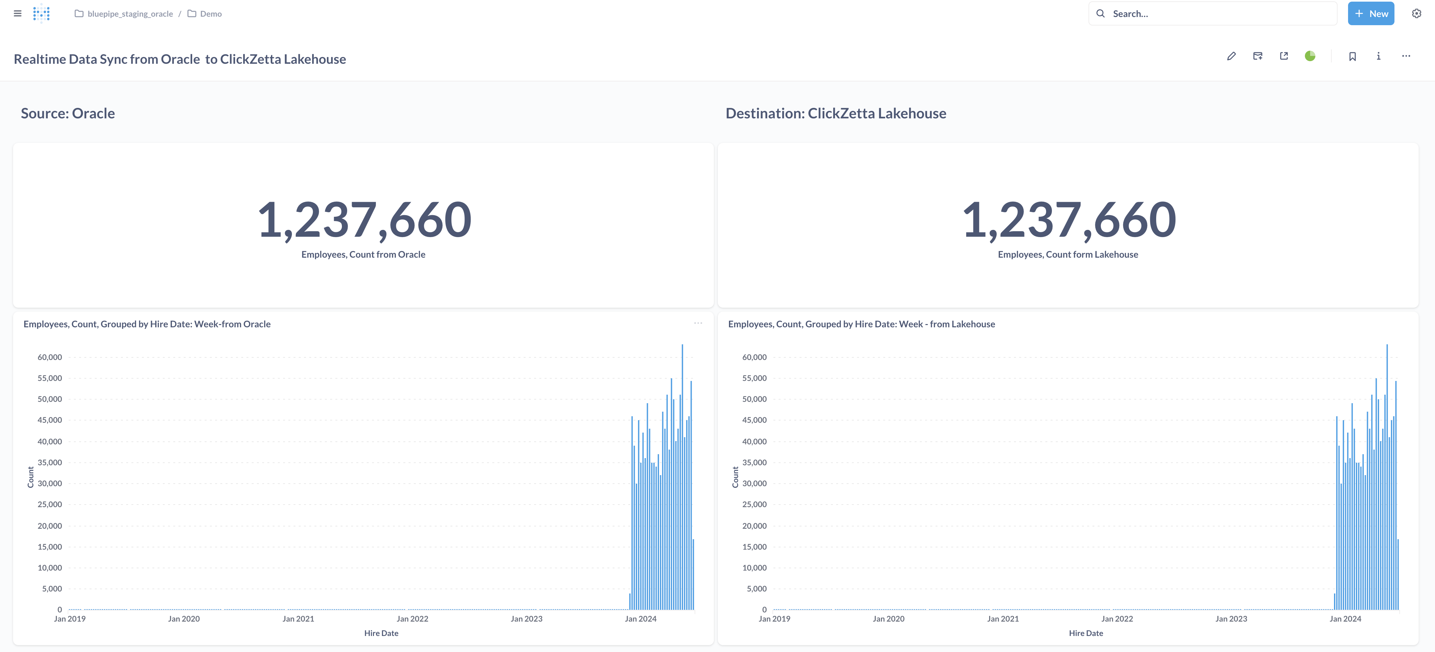Click the blue New button

tap(1370, 13)
